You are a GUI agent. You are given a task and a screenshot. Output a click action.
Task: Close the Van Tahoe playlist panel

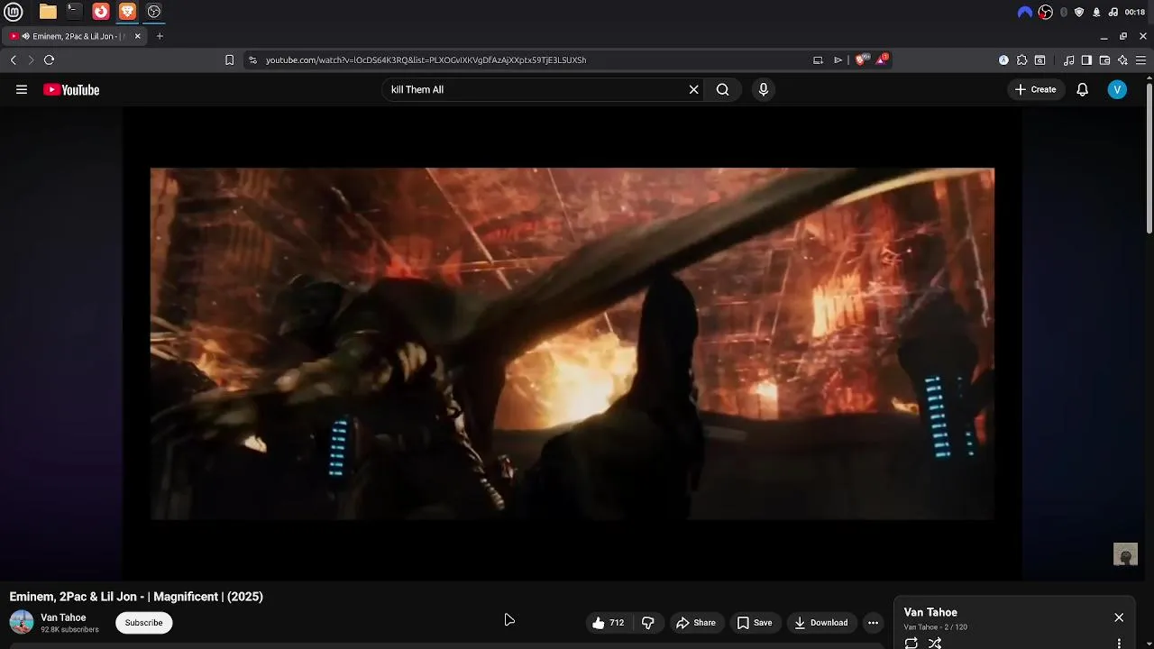[1119, 617]
